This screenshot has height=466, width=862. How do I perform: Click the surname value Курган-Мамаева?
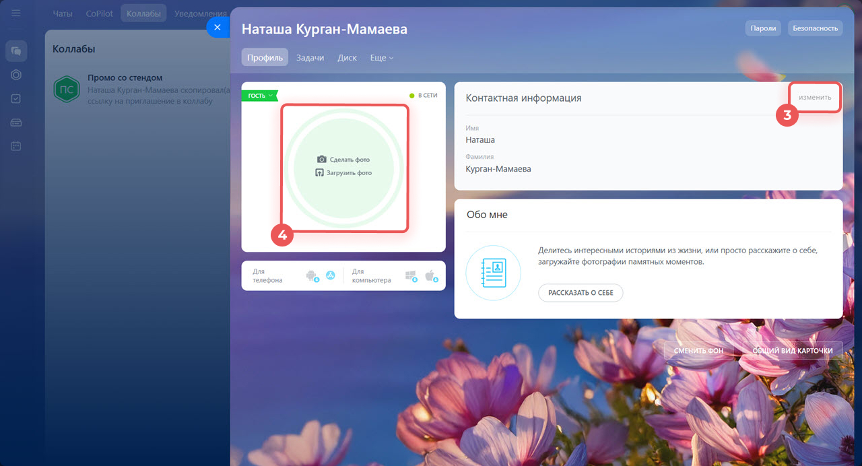498,169
